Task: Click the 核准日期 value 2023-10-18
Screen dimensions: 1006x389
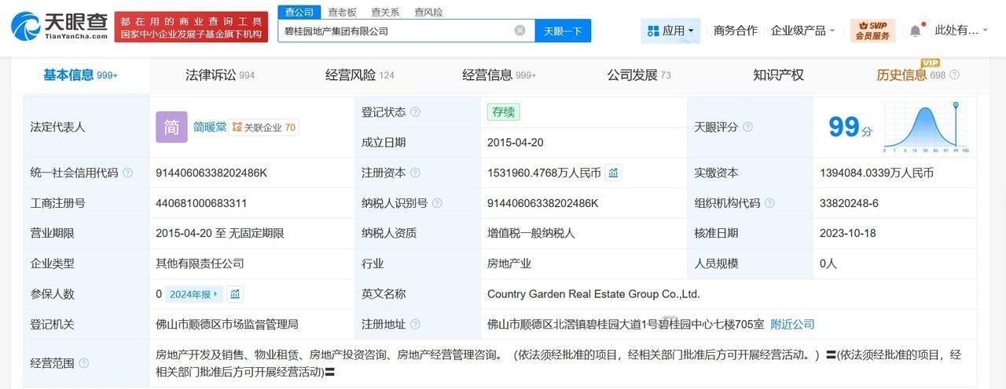Action: point(847,233)
